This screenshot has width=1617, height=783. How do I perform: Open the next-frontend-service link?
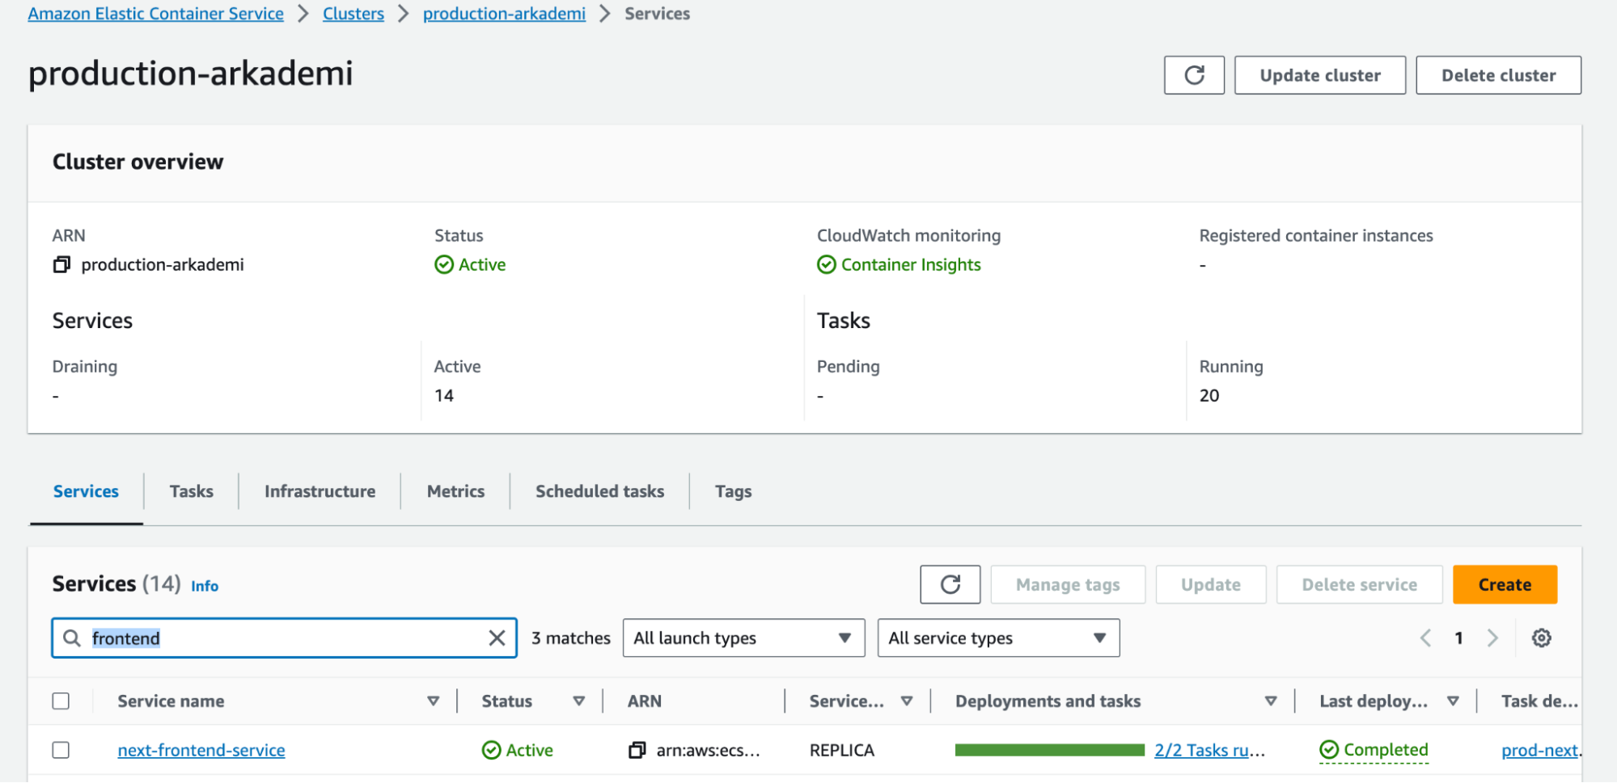(201, 751)
